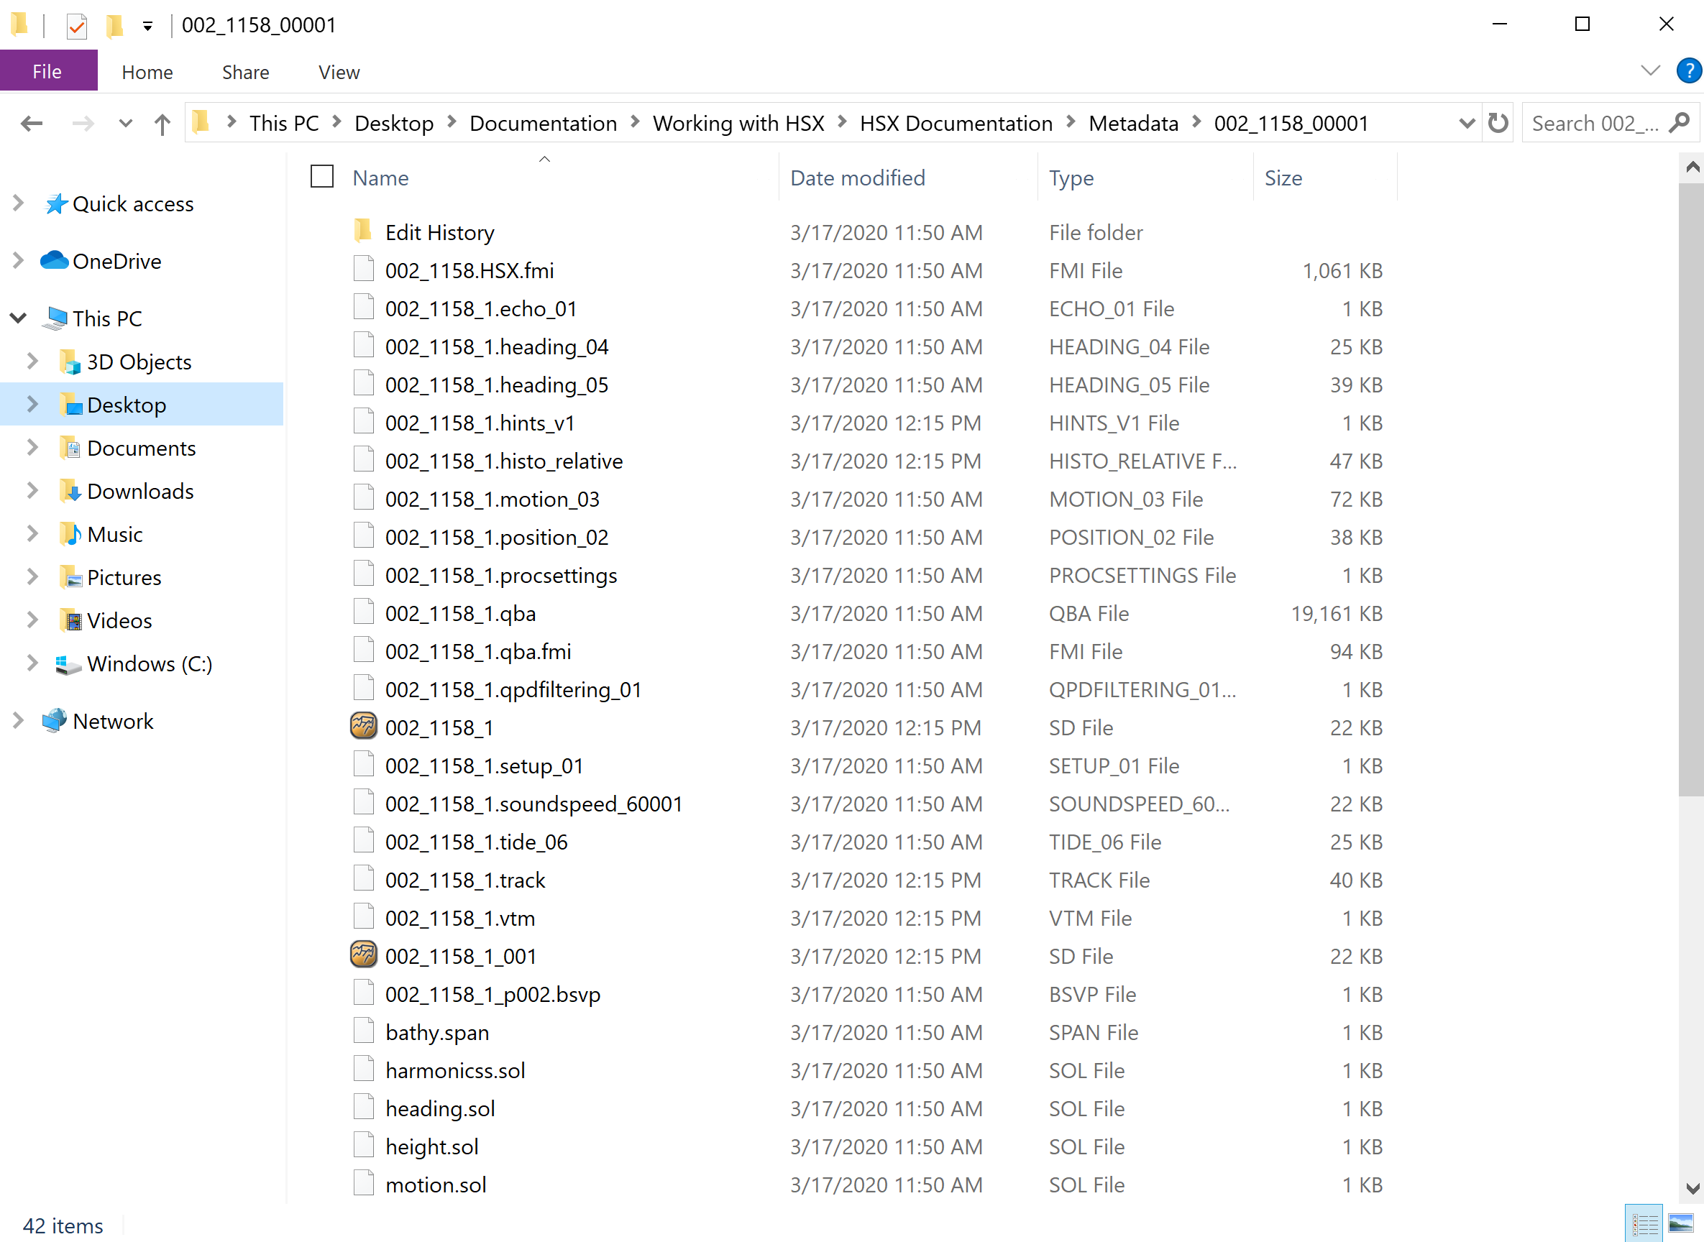Switch to the View tab
This screenshot has height=1242, width=1704.
(x=339, y=71)
